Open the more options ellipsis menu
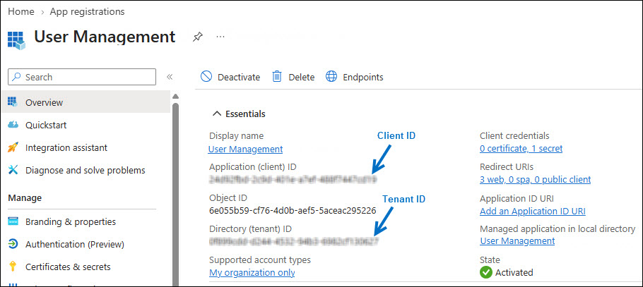The width and height of the screenshot is (643, 287). click(x=220, y=37)
